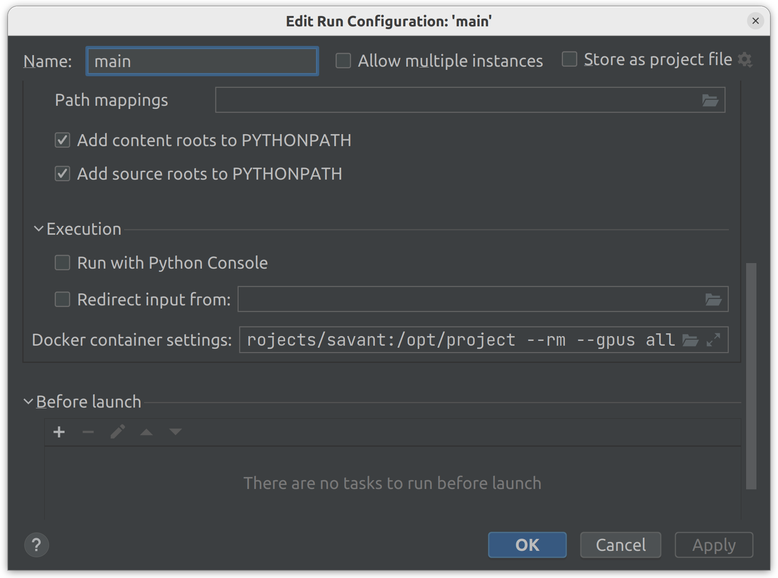Viewport: 778px width, 578px height.
Task: Enable Run with Python Console
Action: coord(62,262)
